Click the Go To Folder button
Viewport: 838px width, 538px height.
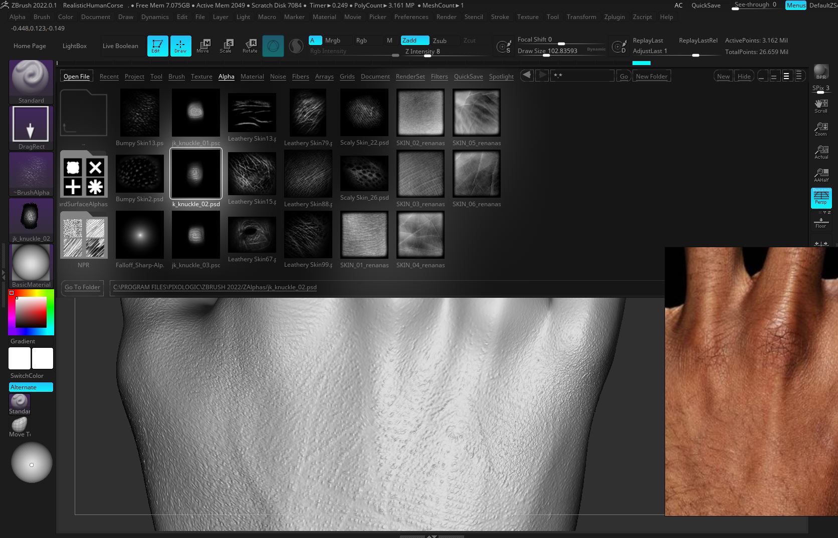(x=82, y=287)
